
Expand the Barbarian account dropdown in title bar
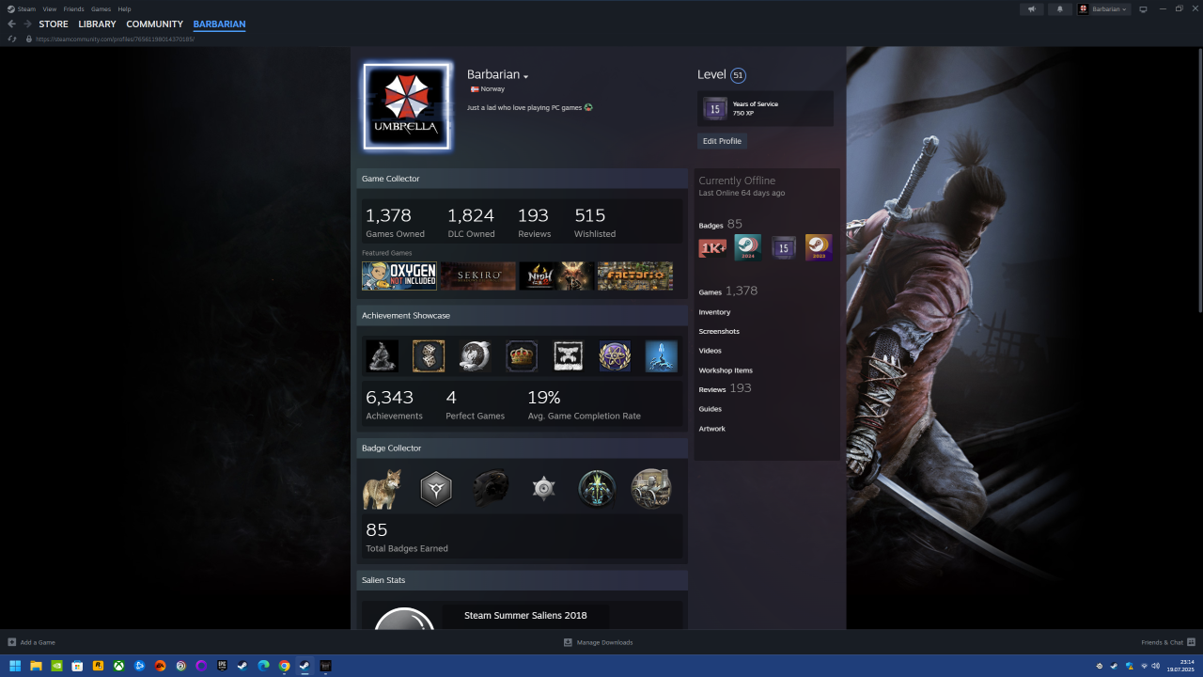(x=1103, y=9)
